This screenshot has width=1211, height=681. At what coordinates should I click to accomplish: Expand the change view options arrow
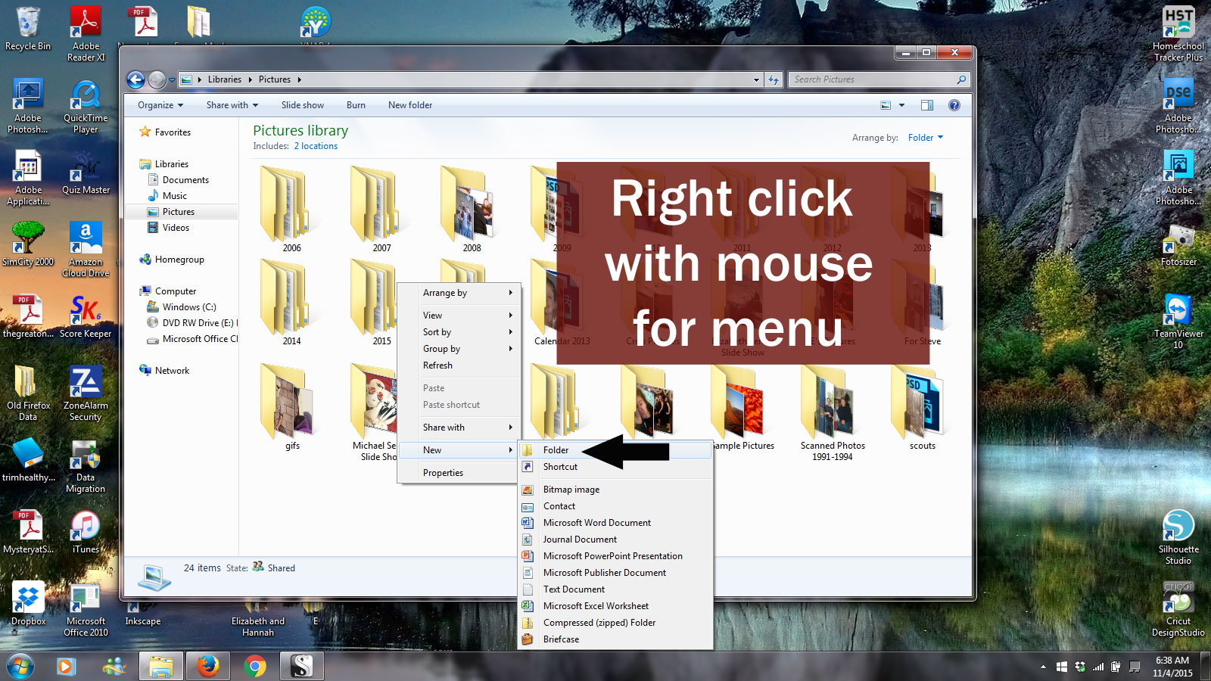[x=901, y=105]
